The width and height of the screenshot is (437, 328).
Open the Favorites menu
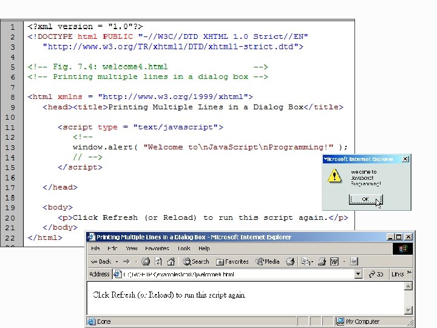click(157, 248)
